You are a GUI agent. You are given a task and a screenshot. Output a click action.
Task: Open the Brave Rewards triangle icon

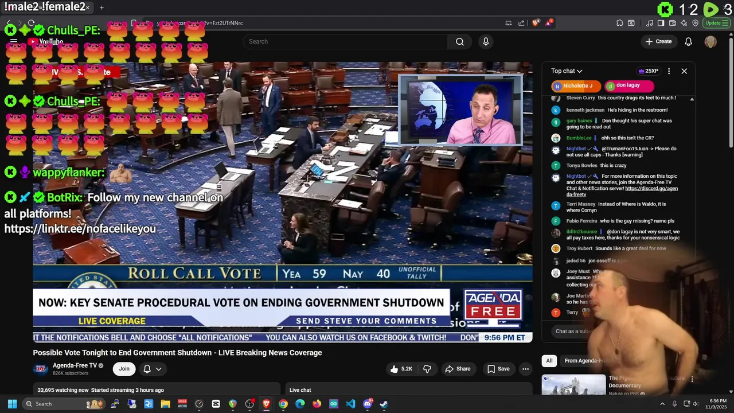point(549,23)
